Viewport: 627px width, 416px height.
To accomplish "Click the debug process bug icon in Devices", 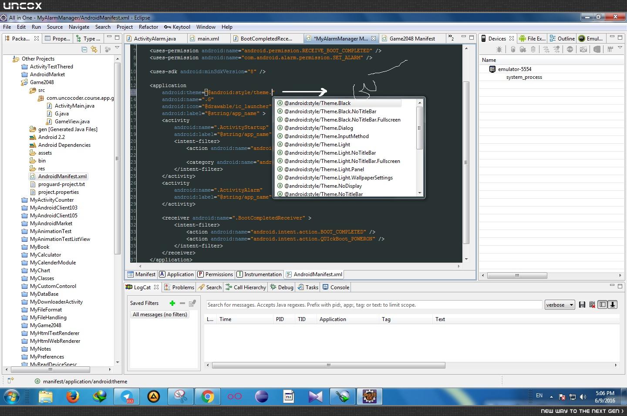I will click(x=499, y=50).
